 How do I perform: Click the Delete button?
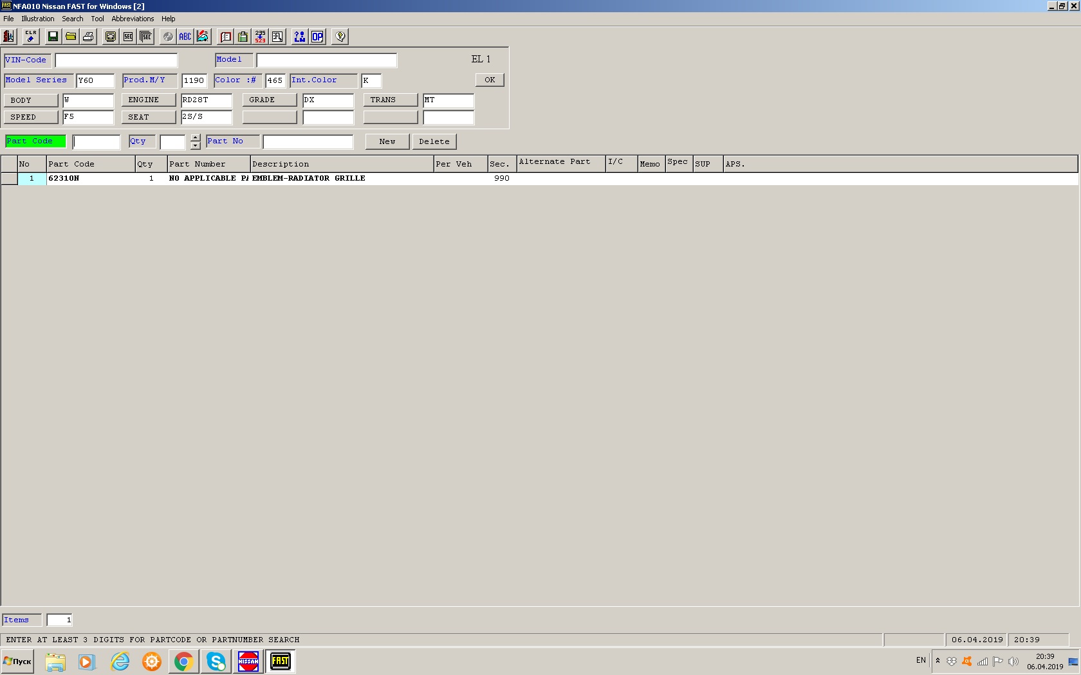(x=434, y=141)
